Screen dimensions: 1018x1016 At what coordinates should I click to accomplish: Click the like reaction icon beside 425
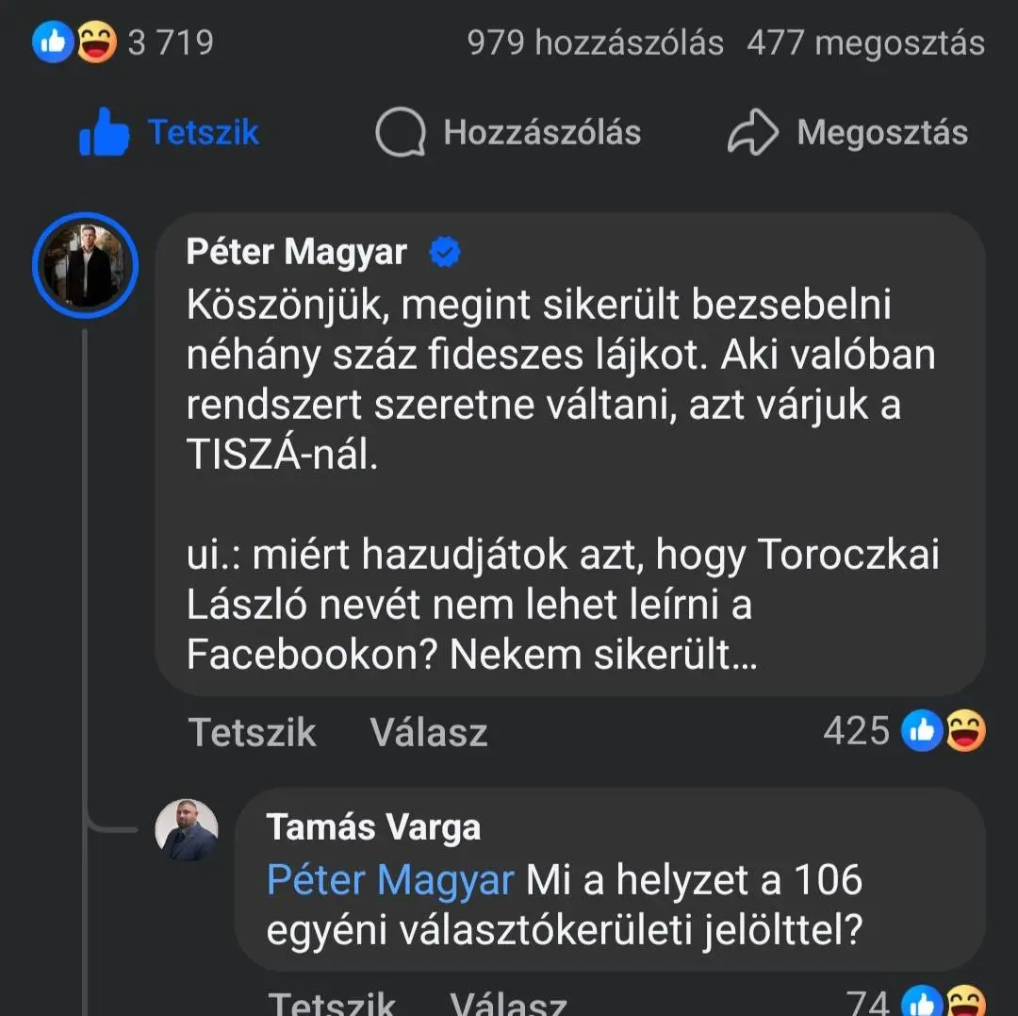click(x=922, y=731)
